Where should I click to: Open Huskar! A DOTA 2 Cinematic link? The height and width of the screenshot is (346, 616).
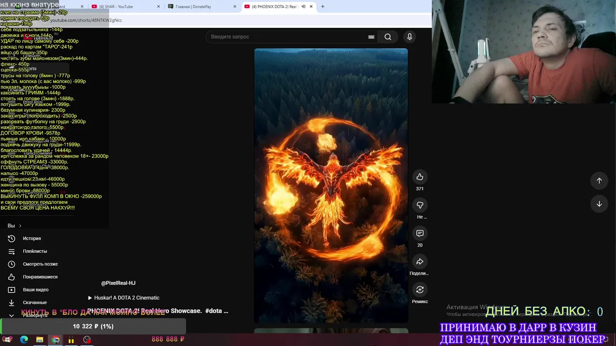point(124,298)
